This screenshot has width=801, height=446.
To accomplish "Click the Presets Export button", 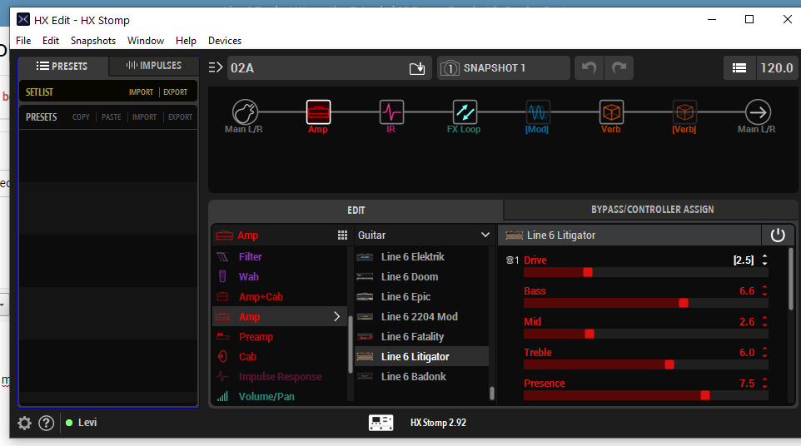I will point(180,117).
